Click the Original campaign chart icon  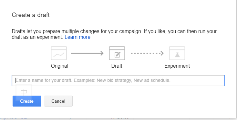[59, 53]
